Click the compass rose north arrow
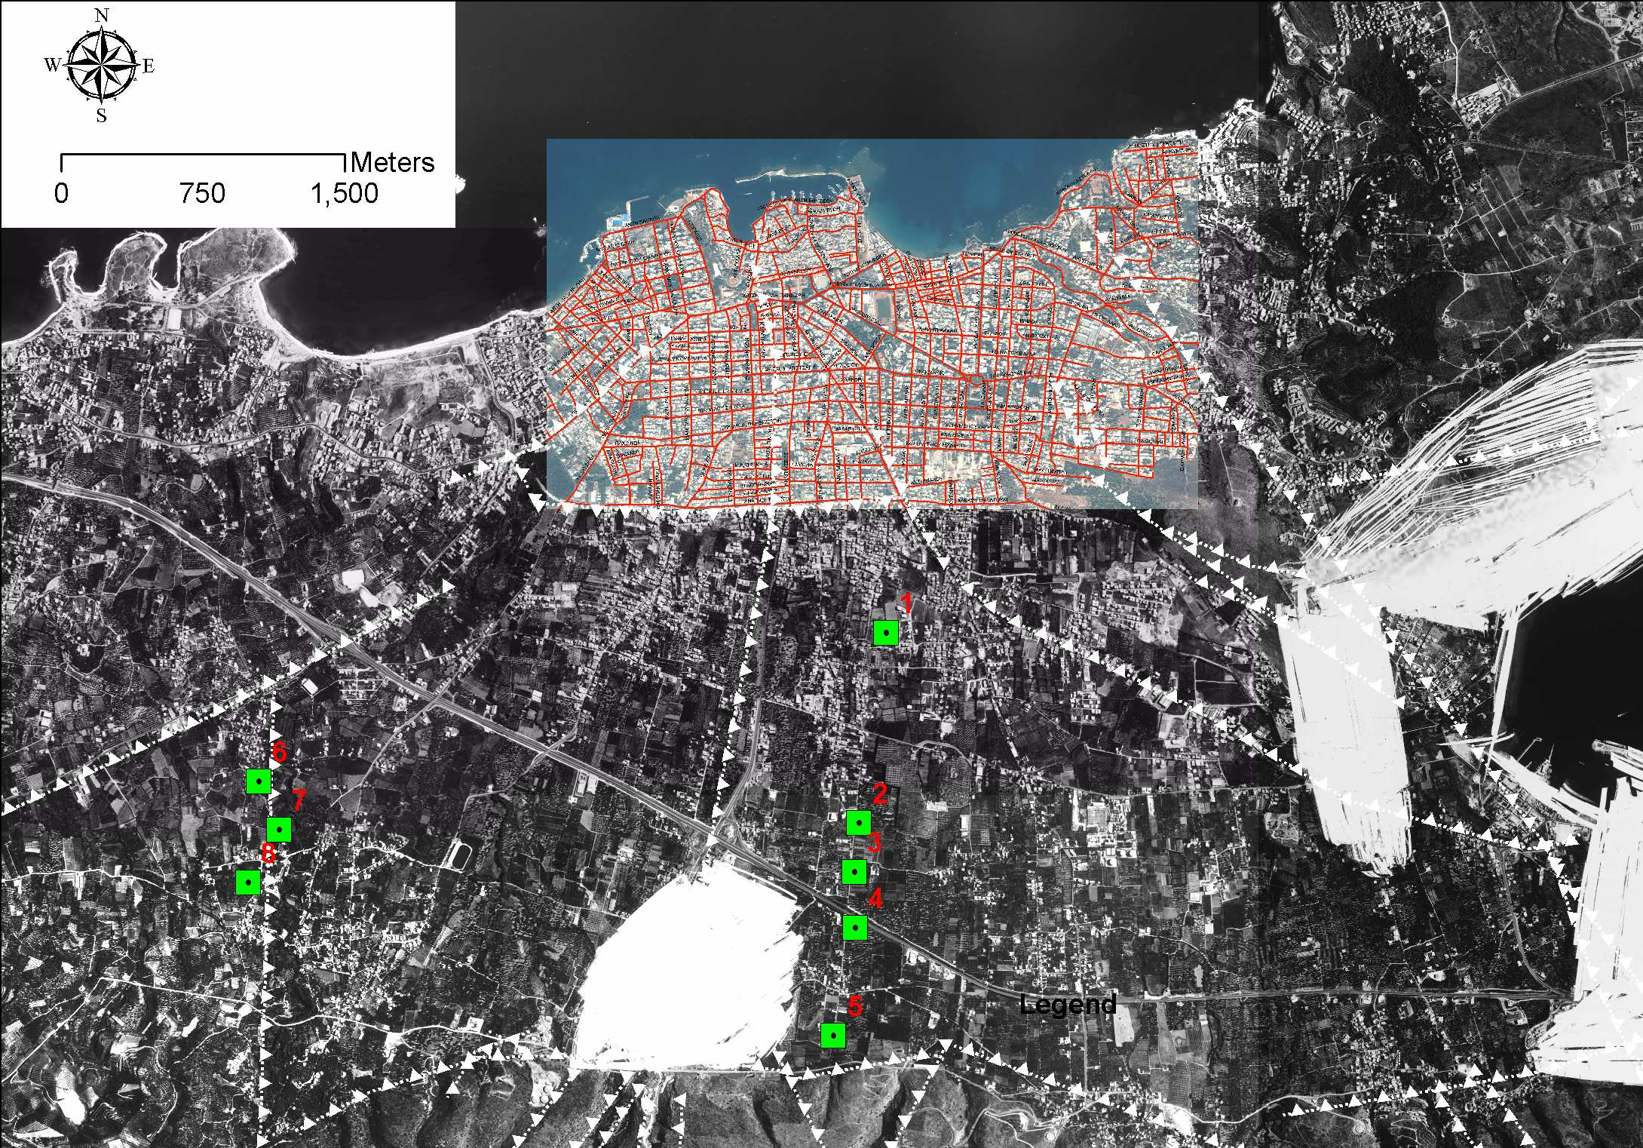The image size is (1643, 1148). pyautogui.click(x=101, y=66)
